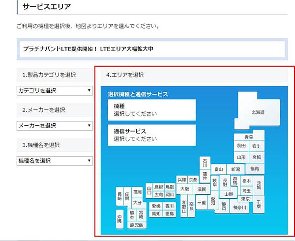Choose 神奈川 prefecture tile
Screen dimensions: 295x241
(240, 208)
